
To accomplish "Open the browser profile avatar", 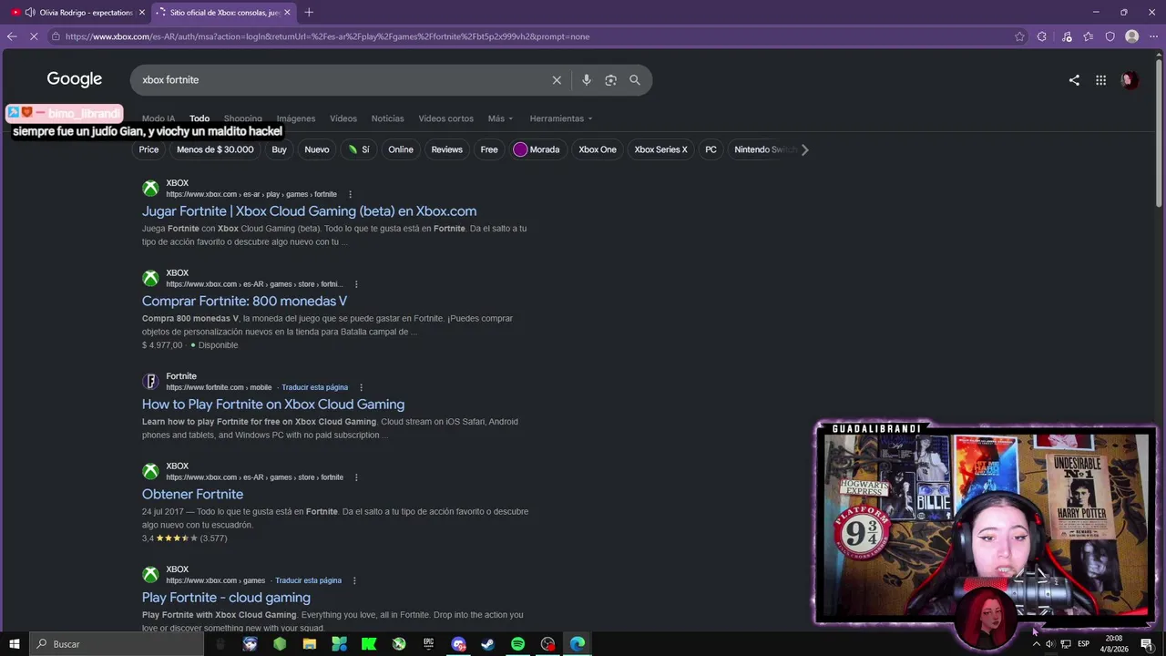I will tap(1131, 36).
